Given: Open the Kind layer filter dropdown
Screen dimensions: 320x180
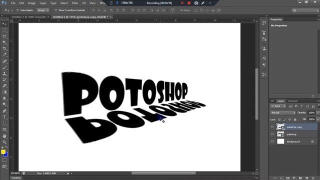Looking at the screenshot, I should tap(278, 106).
